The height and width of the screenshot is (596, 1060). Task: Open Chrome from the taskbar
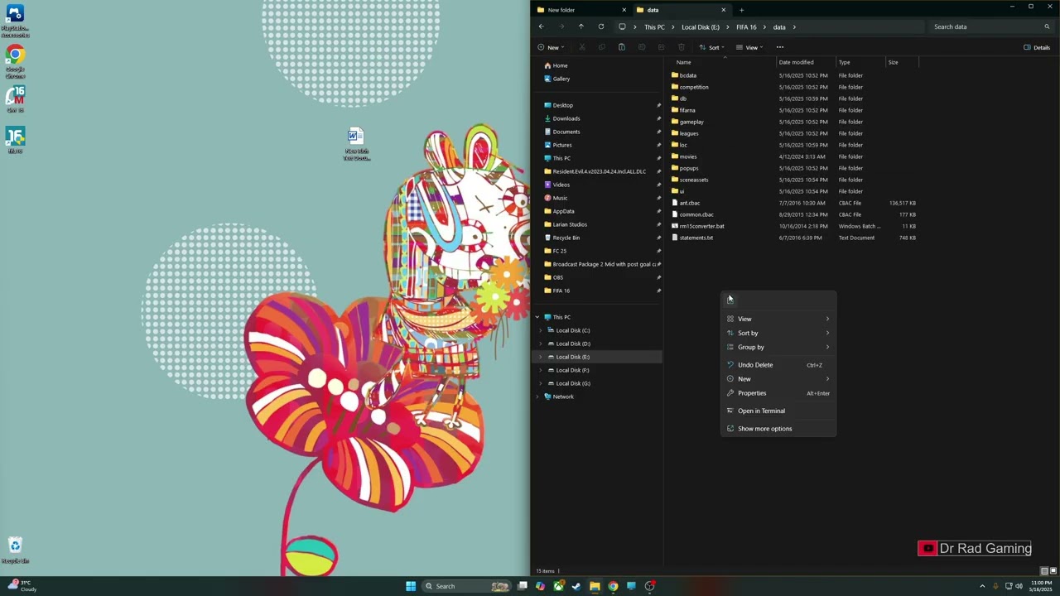pyautogui.click(x=613, y=586)
